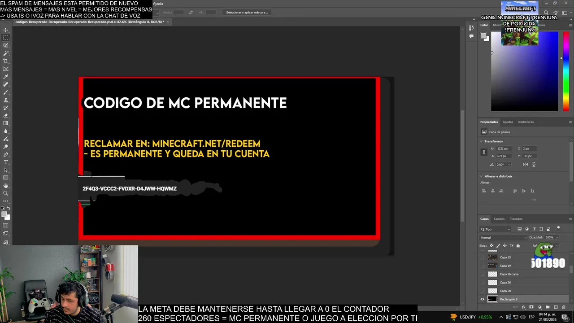Select the Crop tool
Viewport: 574px width, 323px height.
point(6,61)
